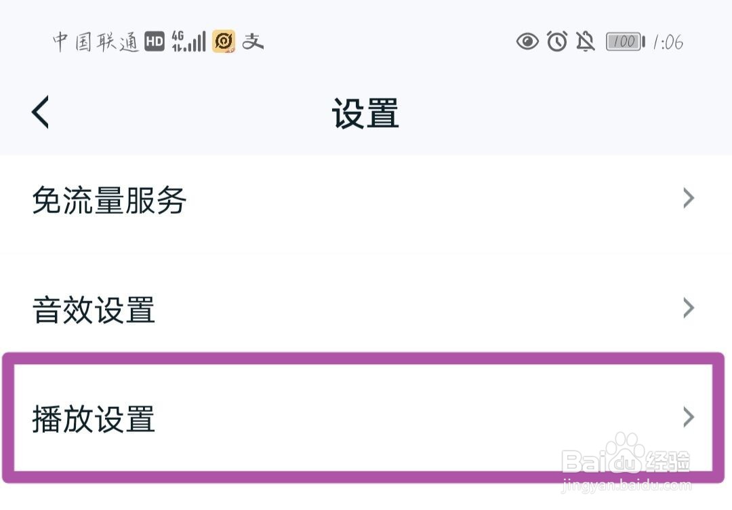This screenshot has height=510, width=732.
Task: Go back using the left arrow
Action: (x=41, y=112)
